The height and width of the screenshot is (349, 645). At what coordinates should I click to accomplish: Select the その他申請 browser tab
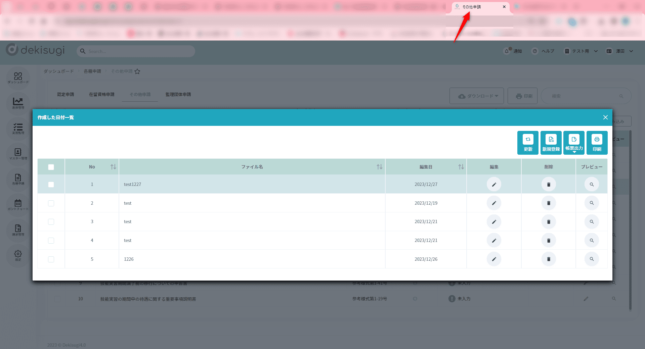pyautogui.click(x=478, y=7)
